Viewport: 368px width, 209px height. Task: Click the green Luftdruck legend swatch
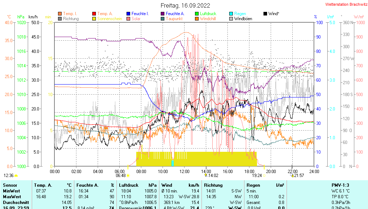pyautogui.click(x=197, y=14)
